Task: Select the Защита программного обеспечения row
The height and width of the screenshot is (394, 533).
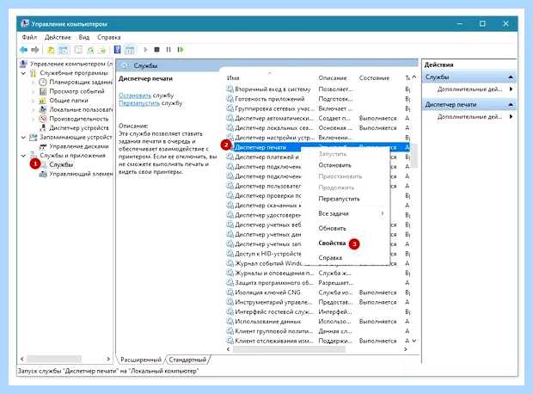Action: point(319,283)
